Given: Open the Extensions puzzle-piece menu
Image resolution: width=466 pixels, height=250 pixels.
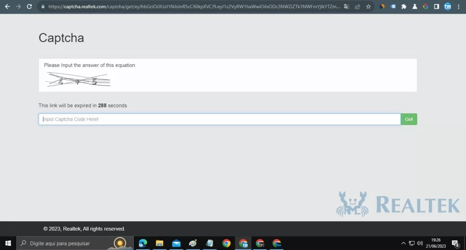Looking at the screenshot, I should point(404,6).
